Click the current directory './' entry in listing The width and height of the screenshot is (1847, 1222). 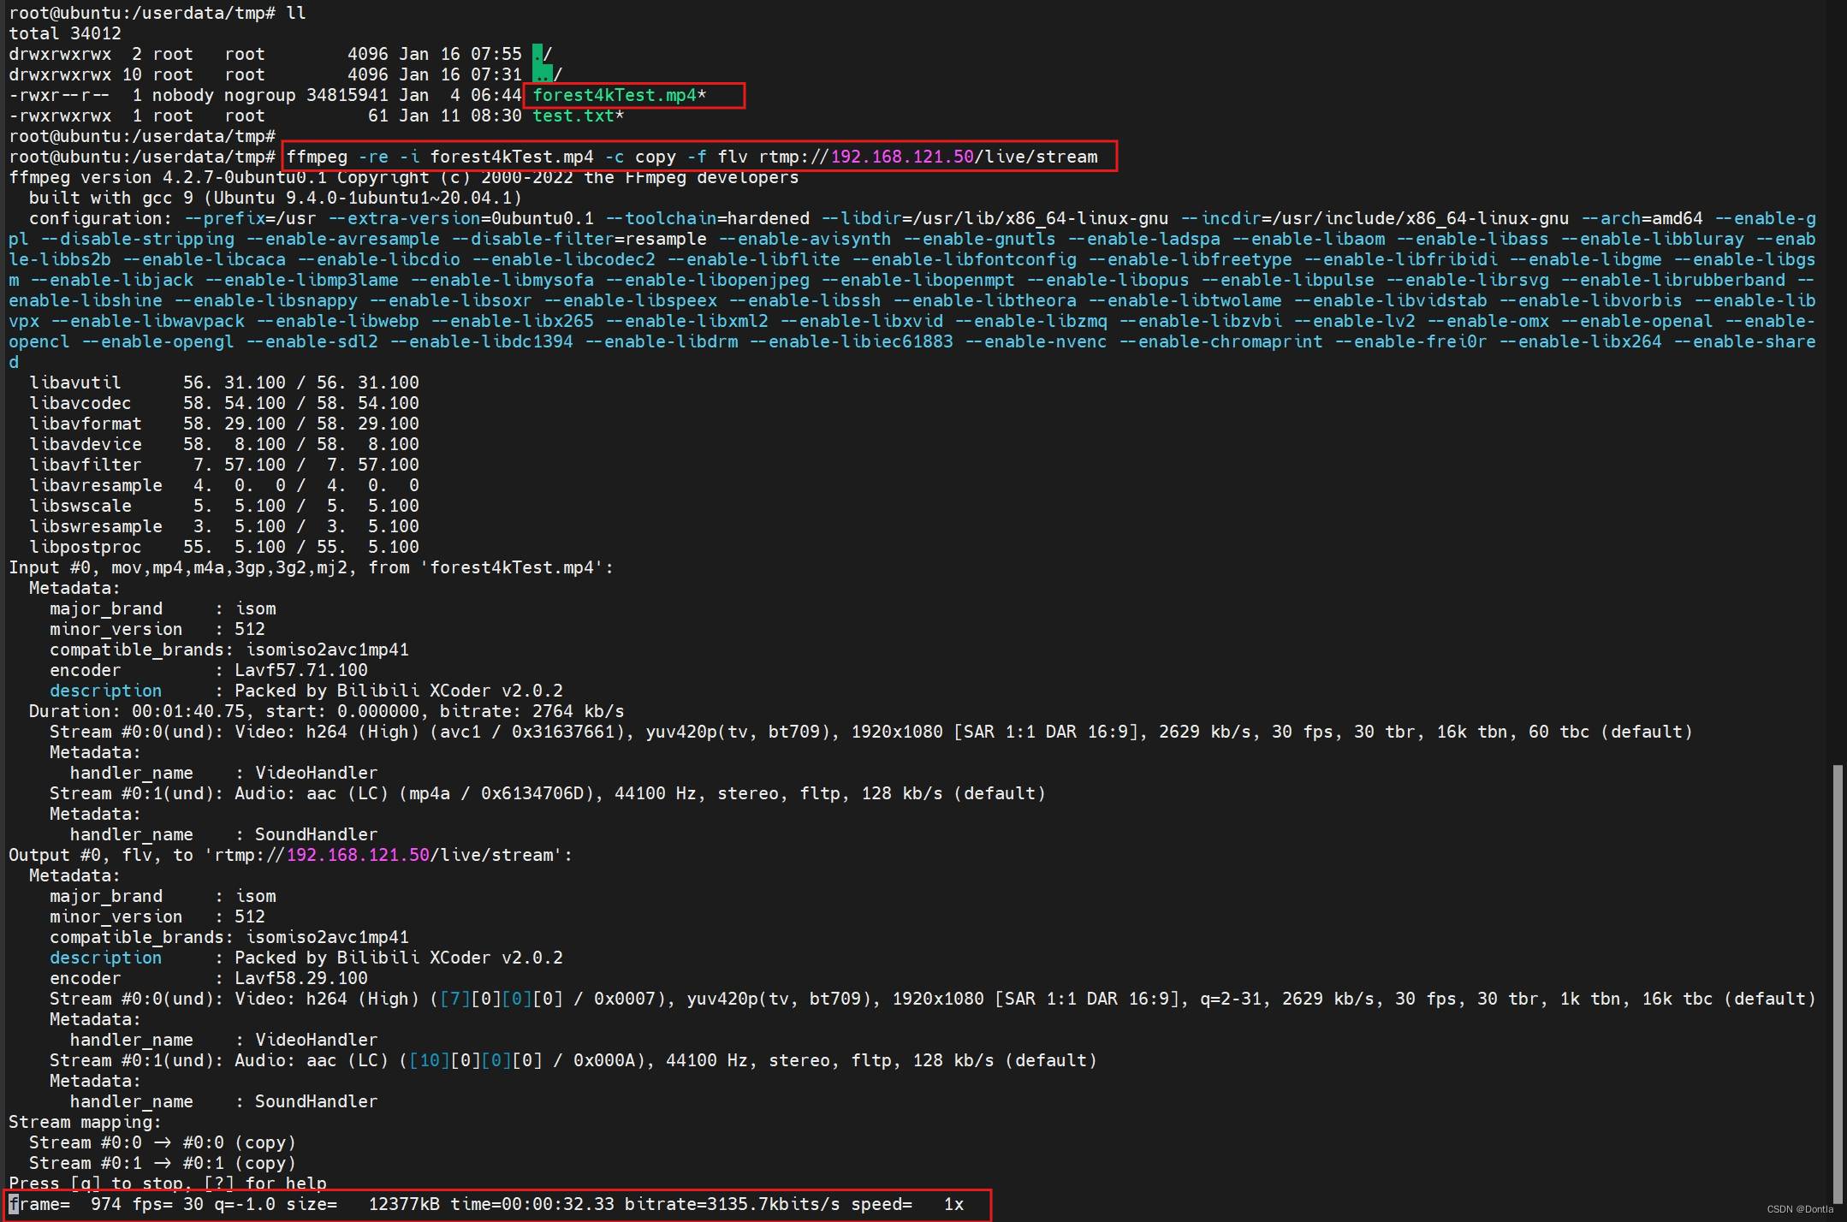[542, 54]
